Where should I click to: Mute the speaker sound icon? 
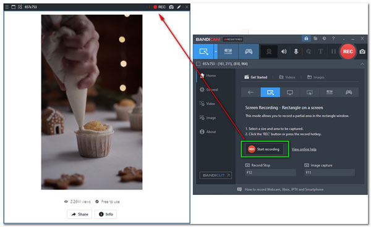(284, 51)
